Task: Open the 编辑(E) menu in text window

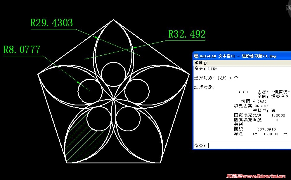Action: click(x=201, y=63)
